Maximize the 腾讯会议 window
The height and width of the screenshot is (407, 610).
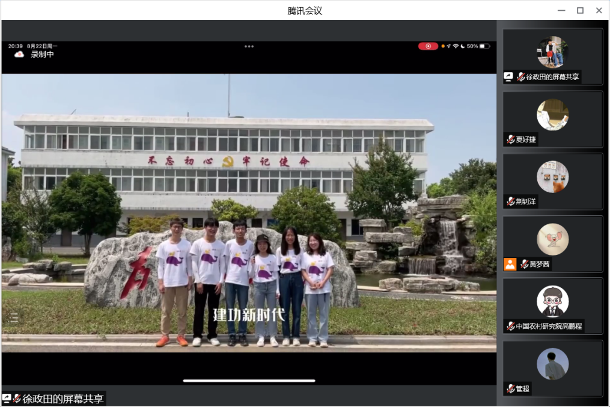point(580,10)
